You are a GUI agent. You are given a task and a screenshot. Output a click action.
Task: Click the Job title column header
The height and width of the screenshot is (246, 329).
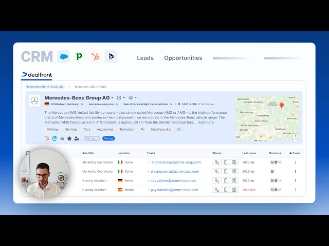click(88, 153)
